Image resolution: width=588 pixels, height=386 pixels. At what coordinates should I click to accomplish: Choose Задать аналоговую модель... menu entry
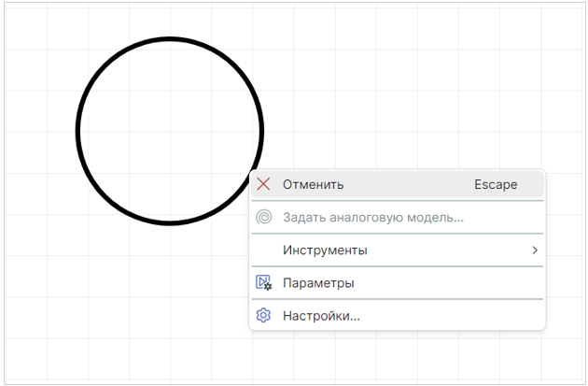(397, 217)
